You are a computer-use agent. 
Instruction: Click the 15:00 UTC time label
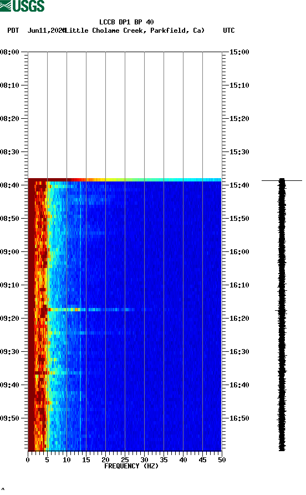pyautogui.click(x=239, y=52)
